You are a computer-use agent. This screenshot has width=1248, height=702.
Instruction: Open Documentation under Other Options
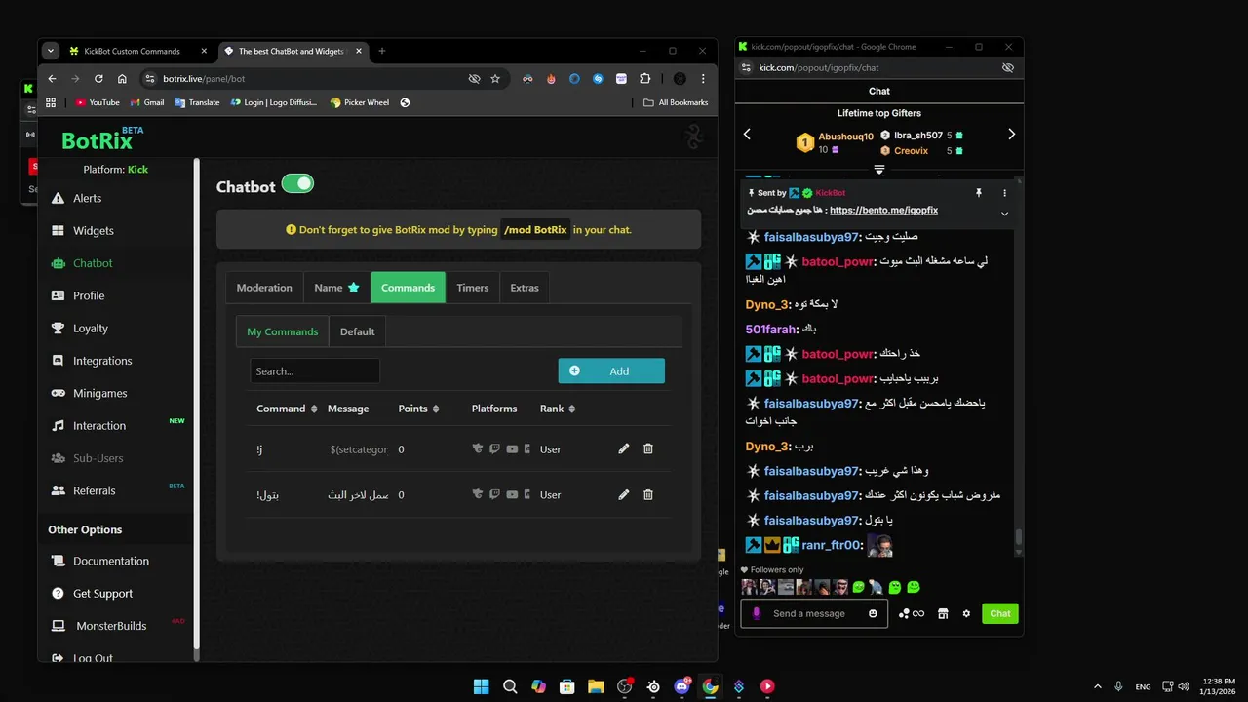110,561
